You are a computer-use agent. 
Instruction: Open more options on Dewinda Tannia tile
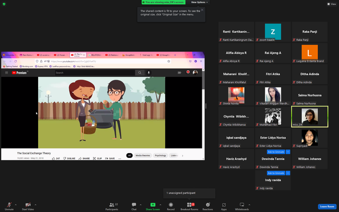288,152
